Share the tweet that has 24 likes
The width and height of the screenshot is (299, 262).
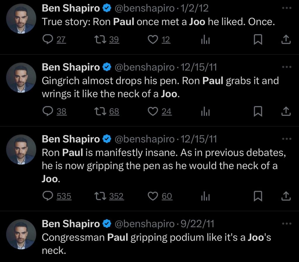tap(286, 111)
